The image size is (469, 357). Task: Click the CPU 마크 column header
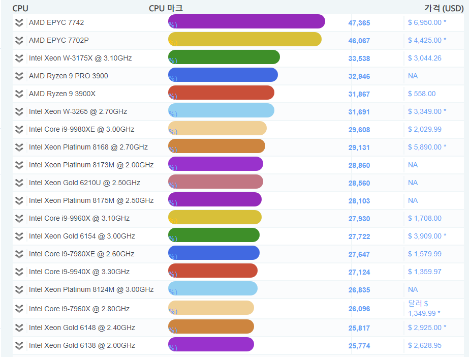166,8
